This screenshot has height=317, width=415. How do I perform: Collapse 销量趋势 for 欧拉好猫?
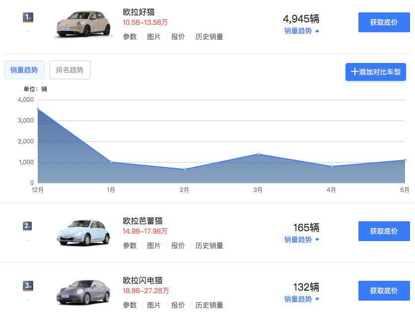301,31
